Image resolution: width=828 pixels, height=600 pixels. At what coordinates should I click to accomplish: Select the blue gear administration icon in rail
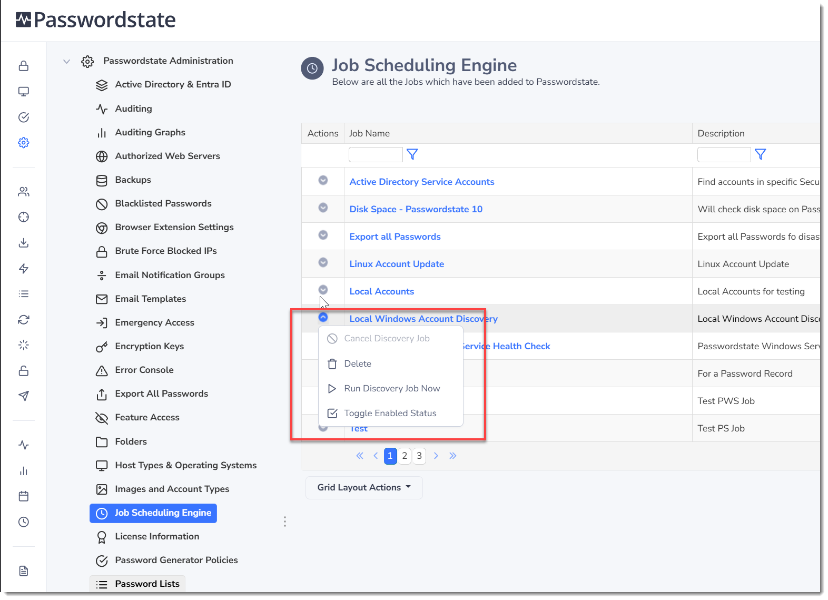tap(24, 143)
